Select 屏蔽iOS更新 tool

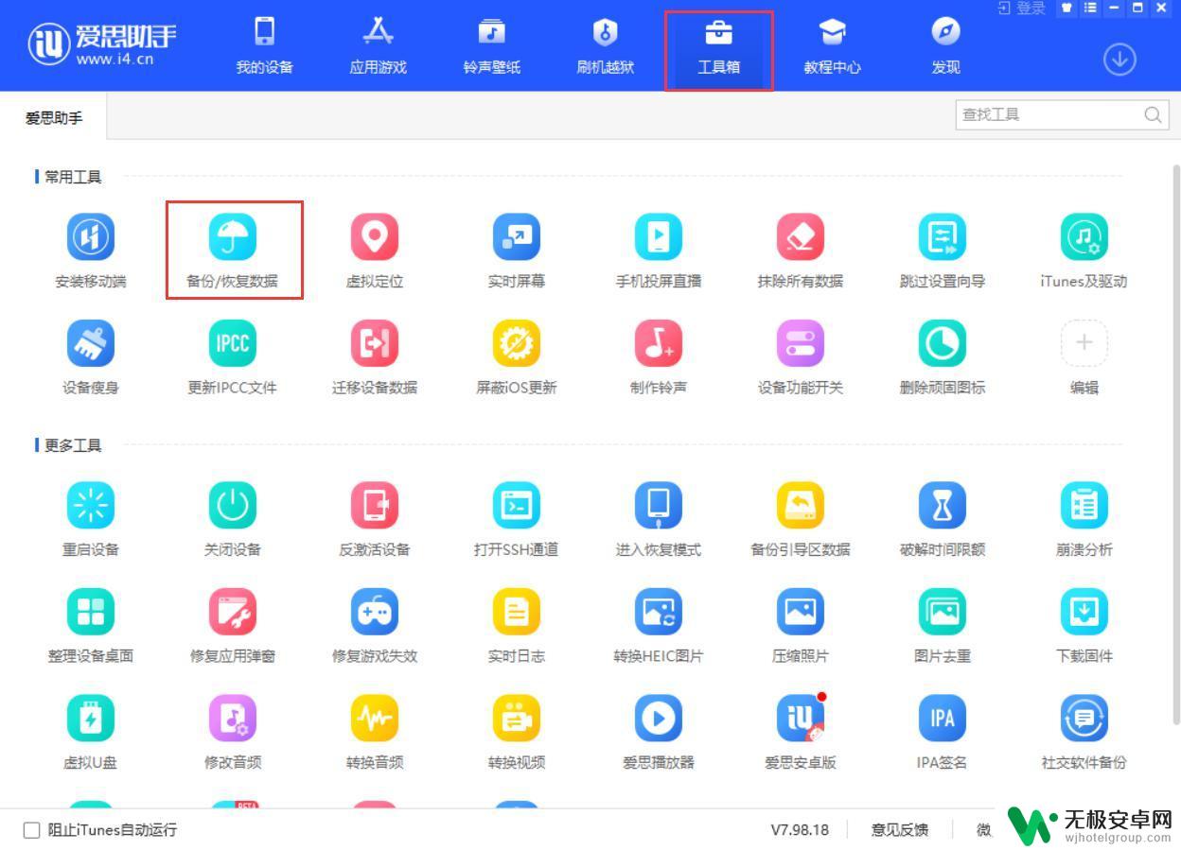click(517, 343)
